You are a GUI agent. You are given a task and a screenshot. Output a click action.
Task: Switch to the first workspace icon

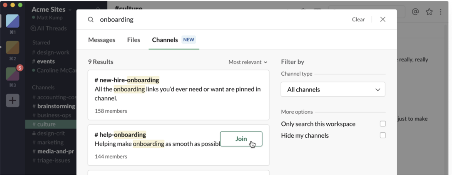[12, 21]
